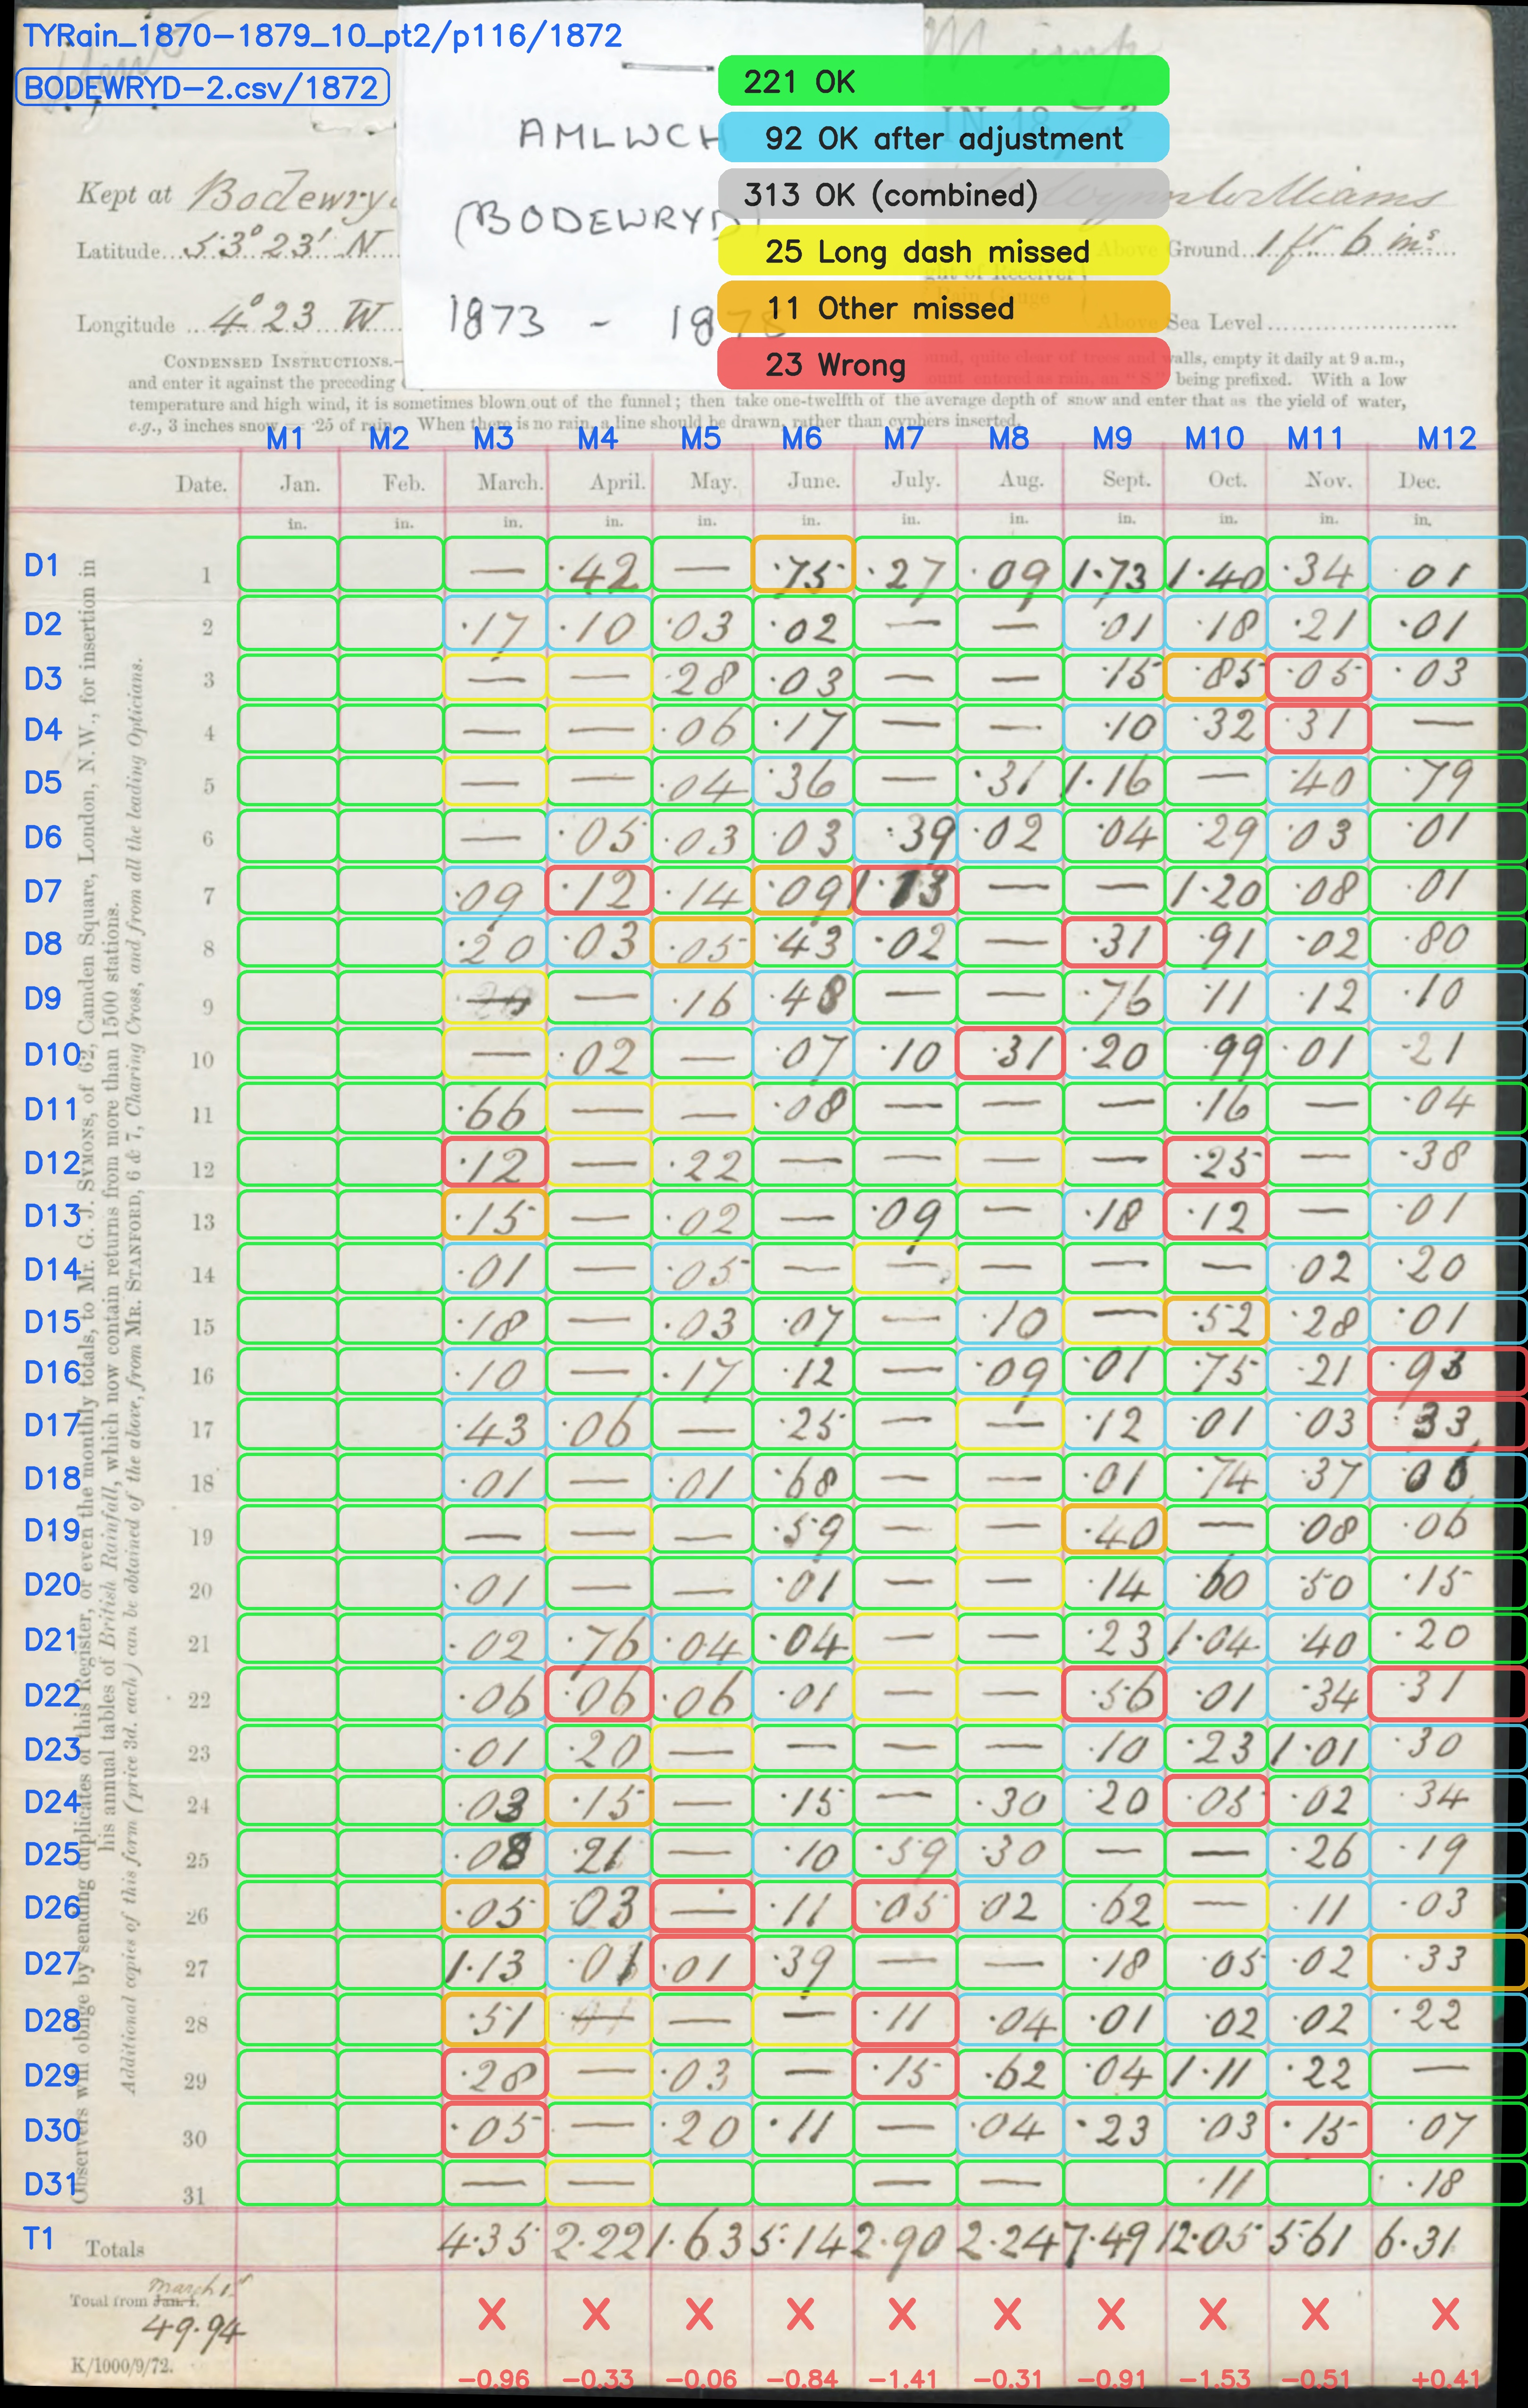Screen dimensions: 1528x2408
Task: Click the red X below the Oct total
Action: 1213,2315
